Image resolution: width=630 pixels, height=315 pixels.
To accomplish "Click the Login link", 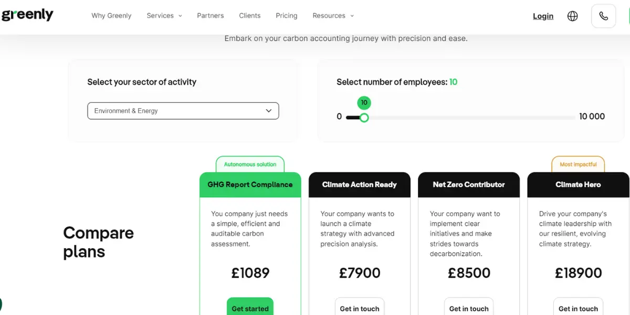I will tap(543, 16).
